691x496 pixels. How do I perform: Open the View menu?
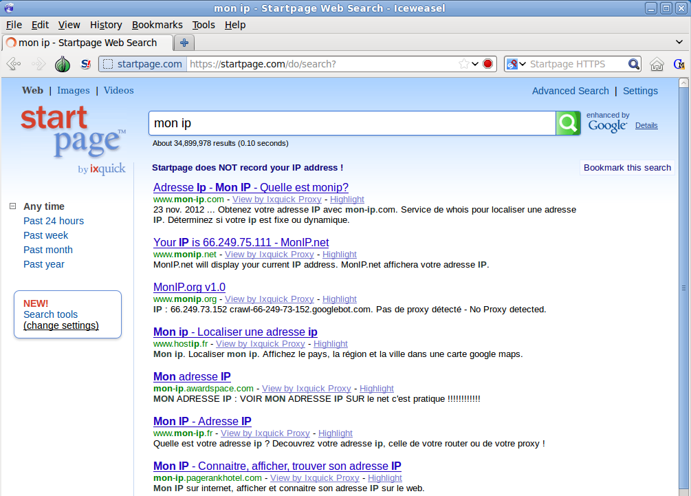(x=69, y=25)
